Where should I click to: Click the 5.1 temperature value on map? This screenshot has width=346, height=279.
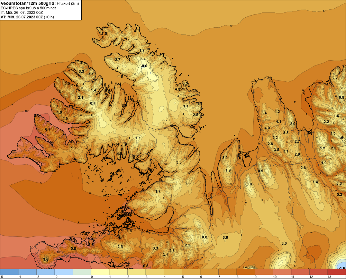tap(61, 92)
